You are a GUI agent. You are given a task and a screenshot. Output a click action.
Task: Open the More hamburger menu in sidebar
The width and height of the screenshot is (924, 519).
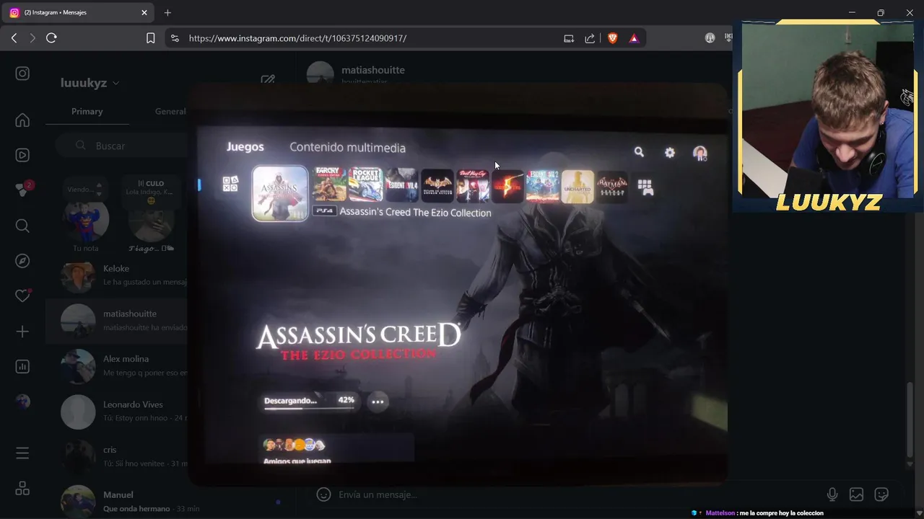click(22, 453)
